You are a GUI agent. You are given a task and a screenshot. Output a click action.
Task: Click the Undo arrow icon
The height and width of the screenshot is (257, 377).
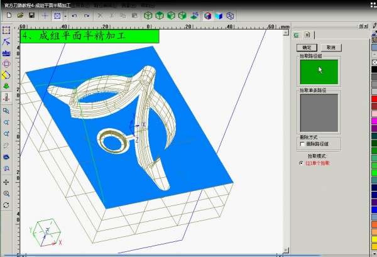[74, 14]
